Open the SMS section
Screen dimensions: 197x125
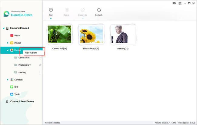point(16,87)
